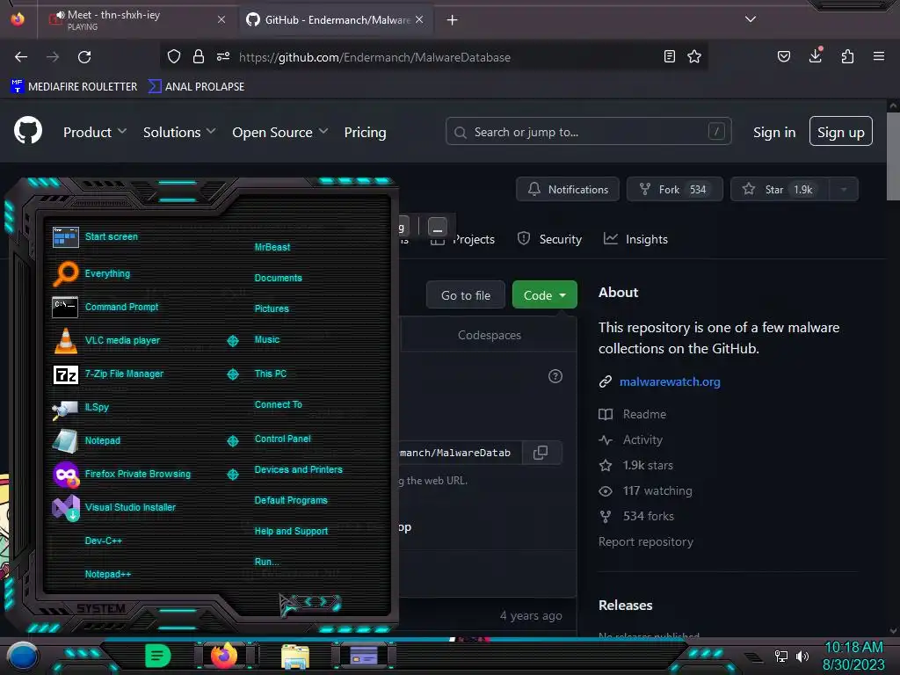
Task: Click the green notes app in the taskbar
Action: tap(158, 656)
